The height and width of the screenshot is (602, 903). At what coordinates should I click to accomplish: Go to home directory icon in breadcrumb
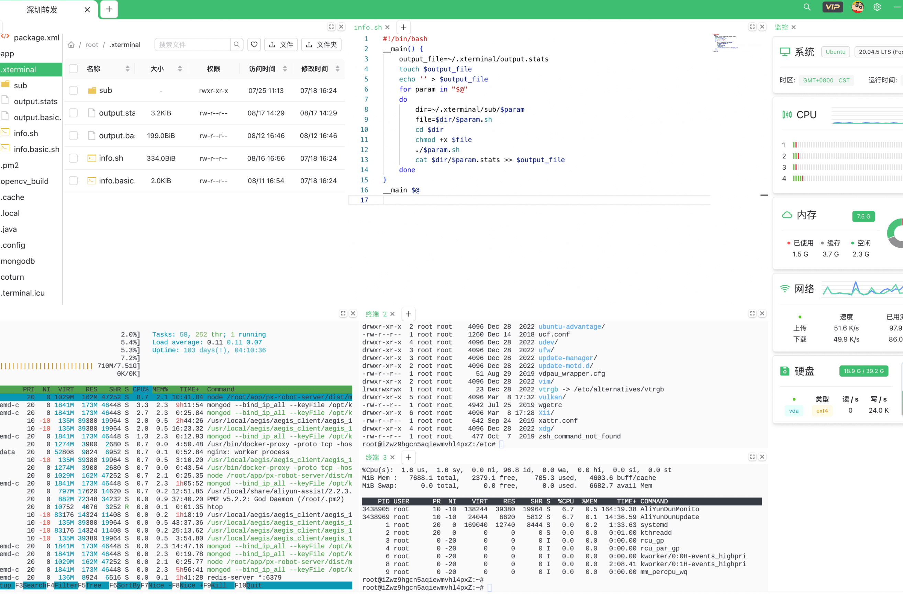point(71,45)
